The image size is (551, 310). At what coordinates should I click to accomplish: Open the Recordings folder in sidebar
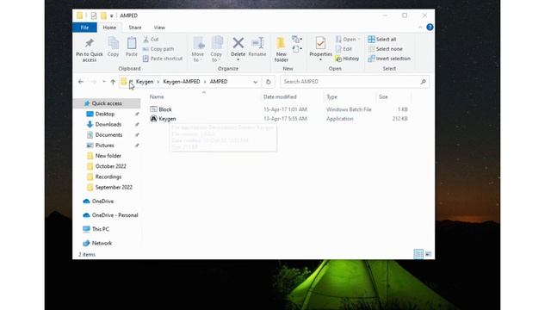coord(108,177)
